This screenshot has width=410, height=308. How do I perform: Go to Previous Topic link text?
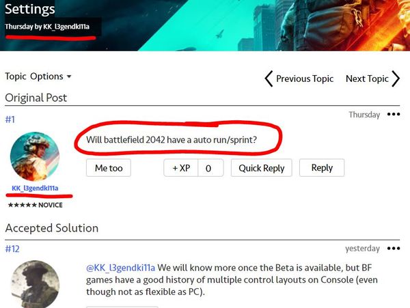pyautogui.click(x=305, y=79)
